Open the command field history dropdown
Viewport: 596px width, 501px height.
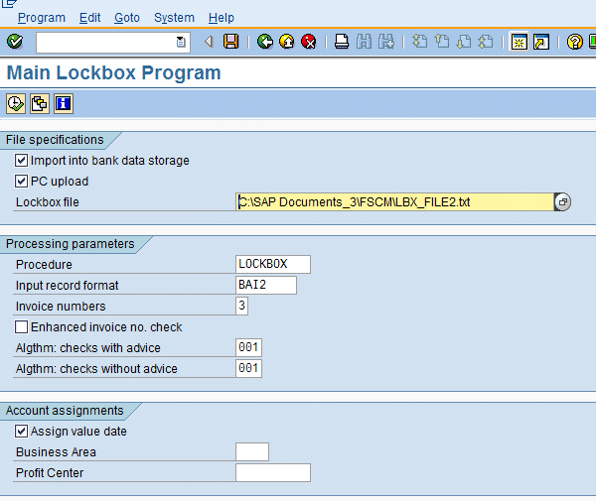pyautogui.click(x=180, y=42)
